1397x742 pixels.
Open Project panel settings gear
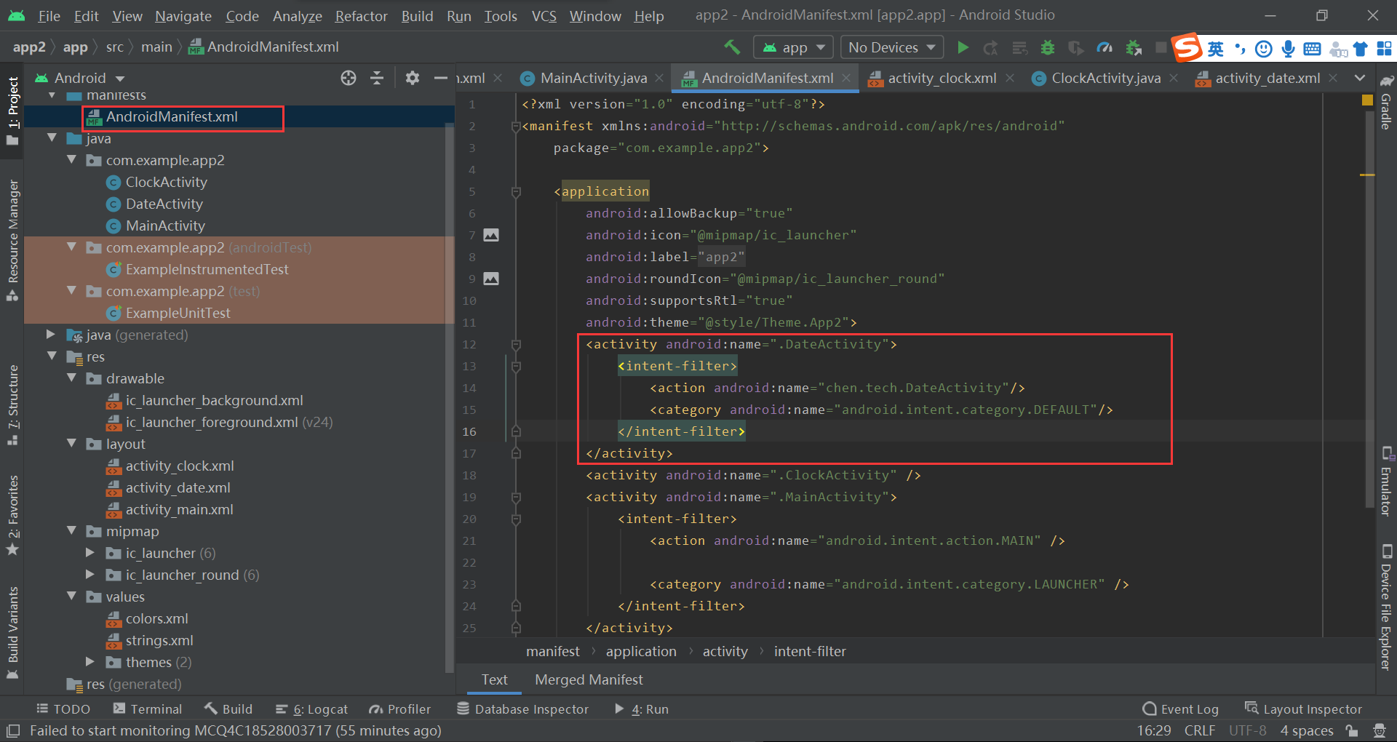point(413,78)
